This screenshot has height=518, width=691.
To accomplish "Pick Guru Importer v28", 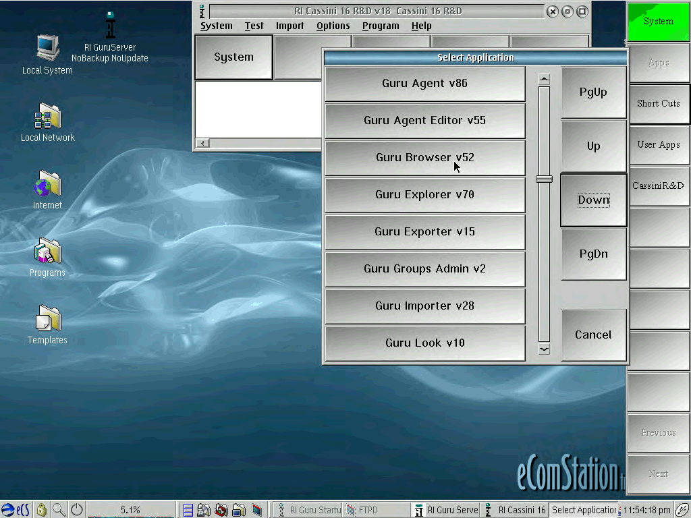I will point(425,306).
